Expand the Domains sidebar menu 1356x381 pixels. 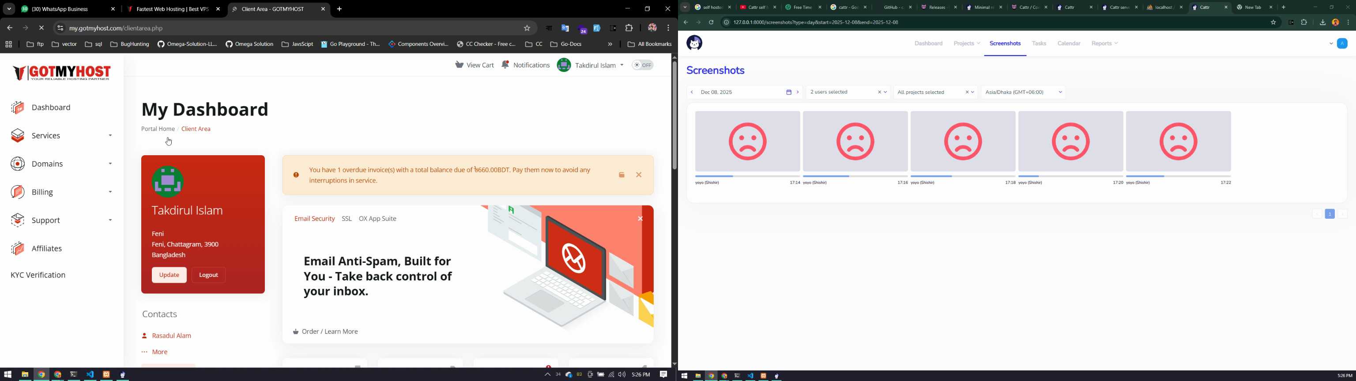[62, 164]
